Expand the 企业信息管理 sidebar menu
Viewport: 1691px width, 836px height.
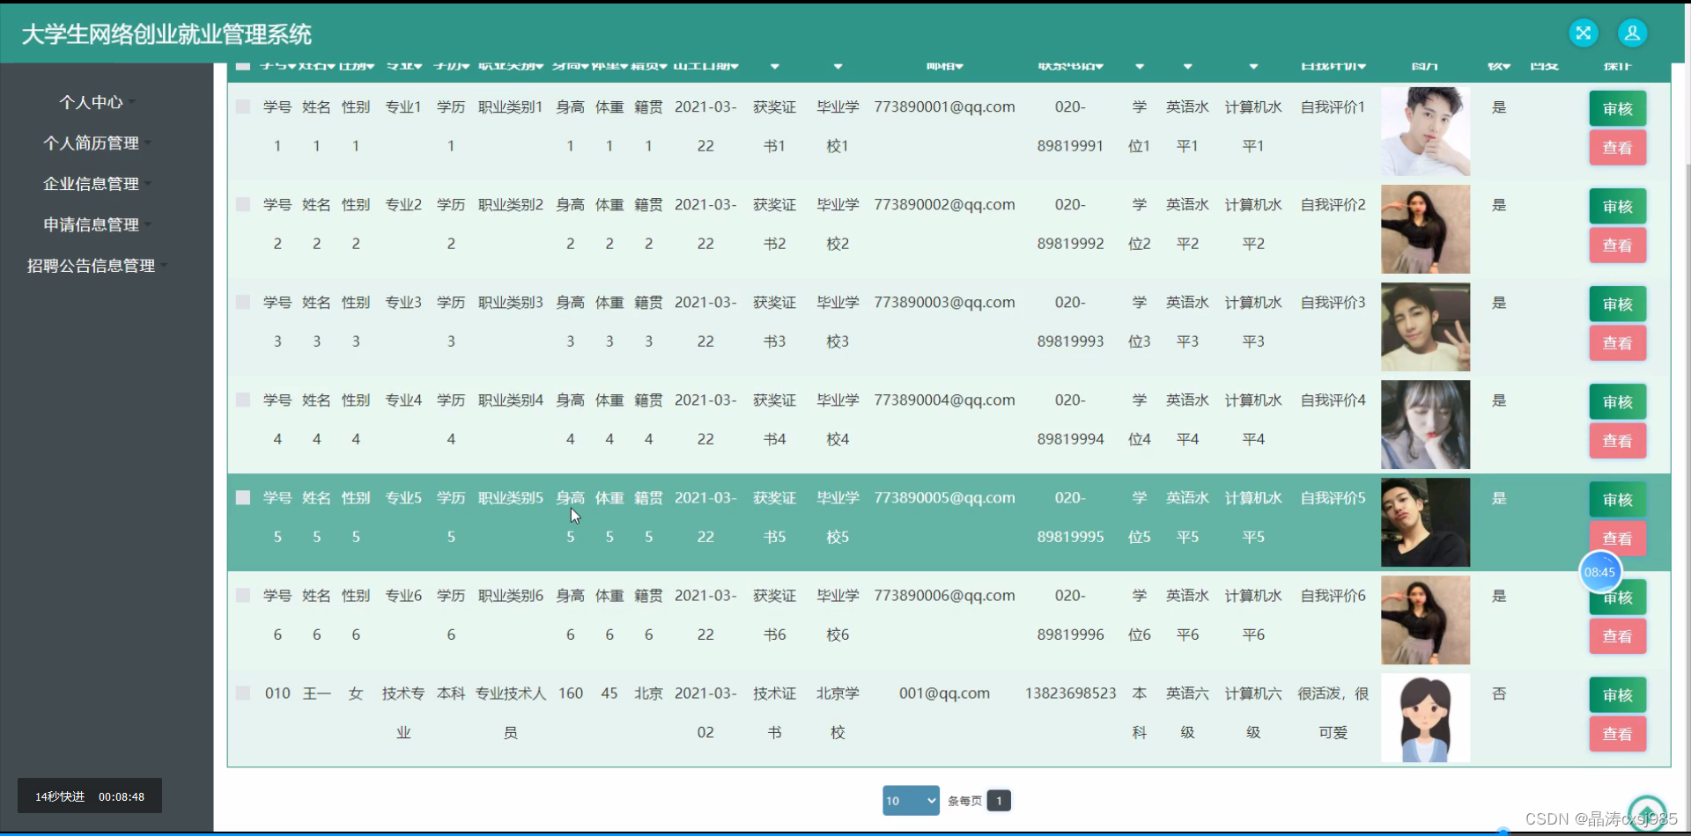pyautogui.click(x=91, y=183)
